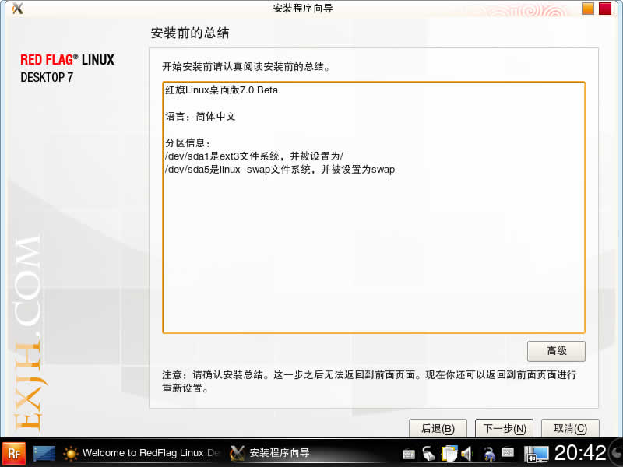Click the RED FLAG LINUX DESKTOP 7 logo

[67, 68]
